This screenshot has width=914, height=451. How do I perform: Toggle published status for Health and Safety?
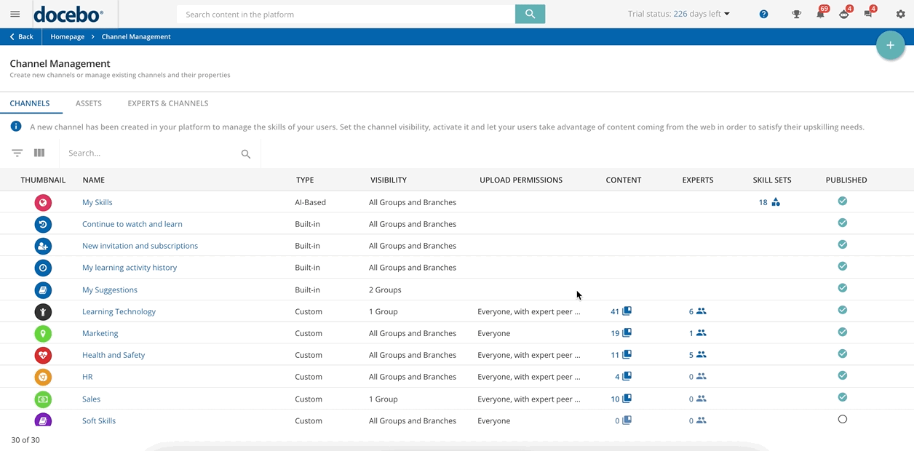843,354
